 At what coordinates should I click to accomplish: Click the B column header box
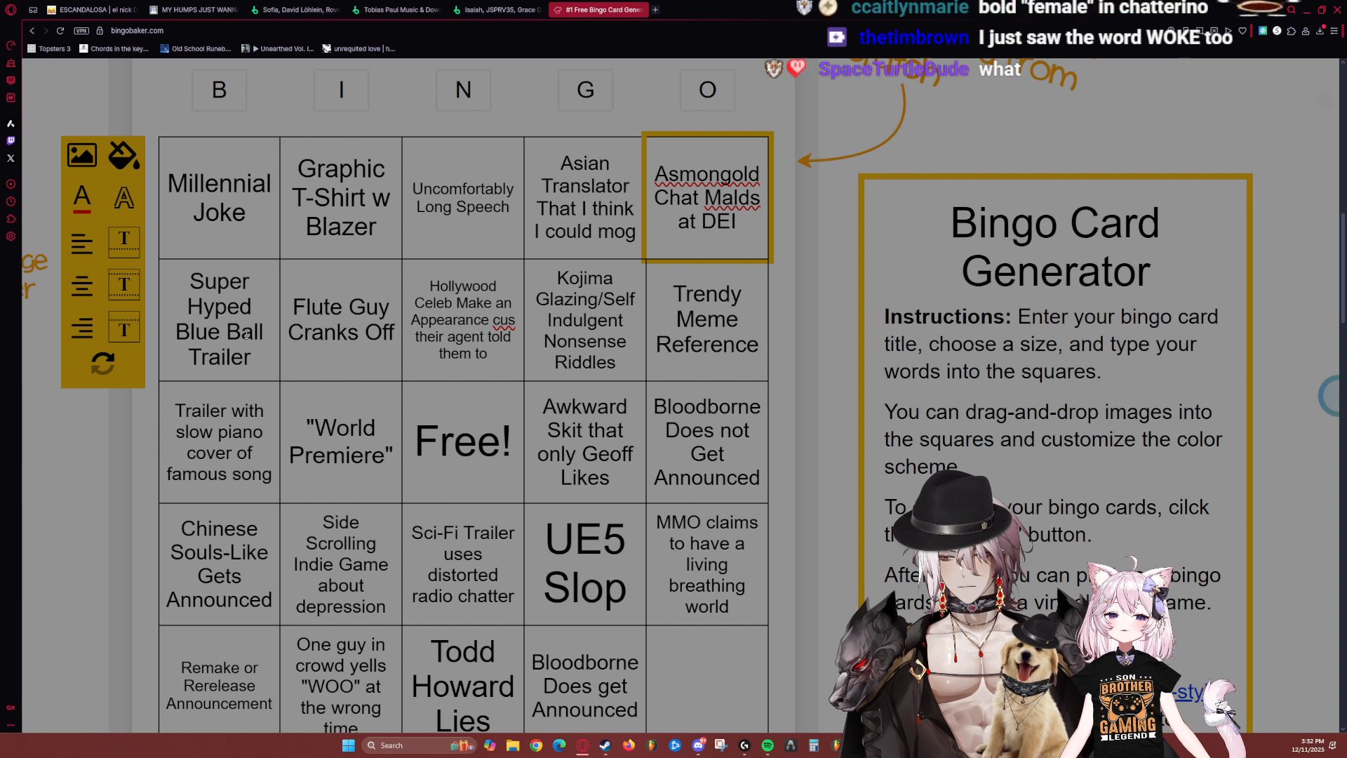219,90
